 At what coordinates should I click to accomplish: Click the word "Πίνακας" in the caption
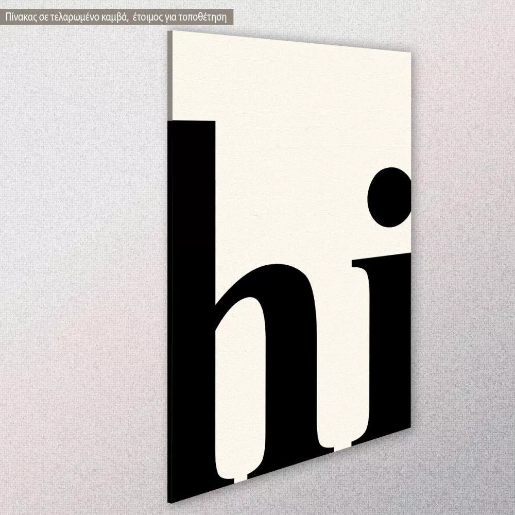pos(20,17)
